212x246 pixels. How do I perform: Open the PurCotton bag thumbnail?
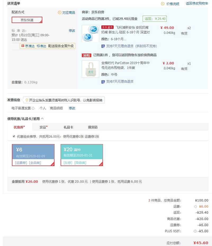91,69
